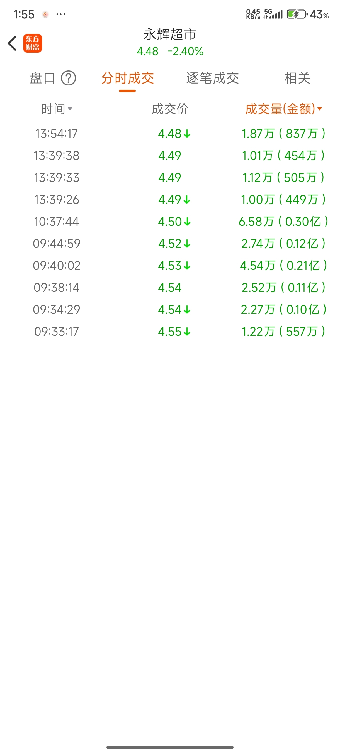Tap the bottom home gesture bar
340x755 pixels.
(170, 747)
